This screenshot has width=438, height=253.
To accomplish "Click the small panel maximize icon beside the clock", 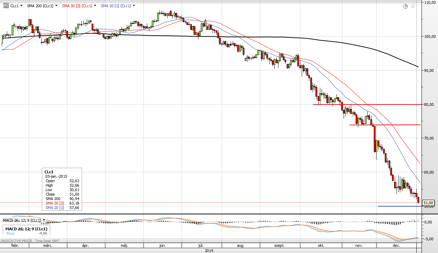I will [413, 6].
